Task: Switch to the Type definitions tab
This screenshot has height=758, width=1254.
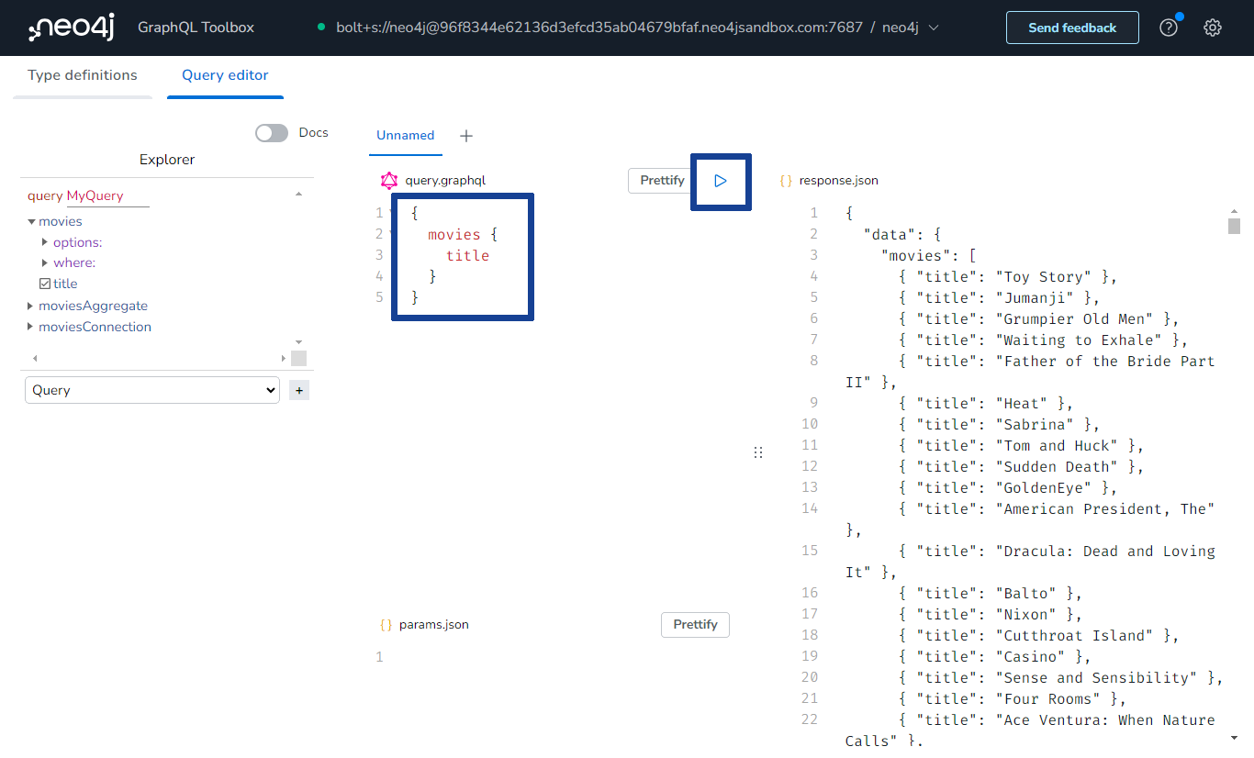Action: (x=82, y=75)
